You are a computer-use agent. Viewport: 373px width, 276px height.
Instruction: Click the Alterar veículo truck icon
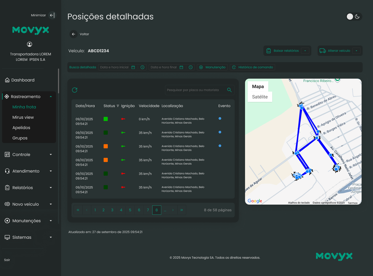click(323, 51)
